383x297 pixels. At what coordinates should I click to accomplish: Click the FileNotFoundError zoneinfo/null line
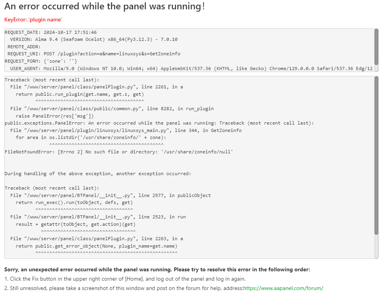(119, 152)
